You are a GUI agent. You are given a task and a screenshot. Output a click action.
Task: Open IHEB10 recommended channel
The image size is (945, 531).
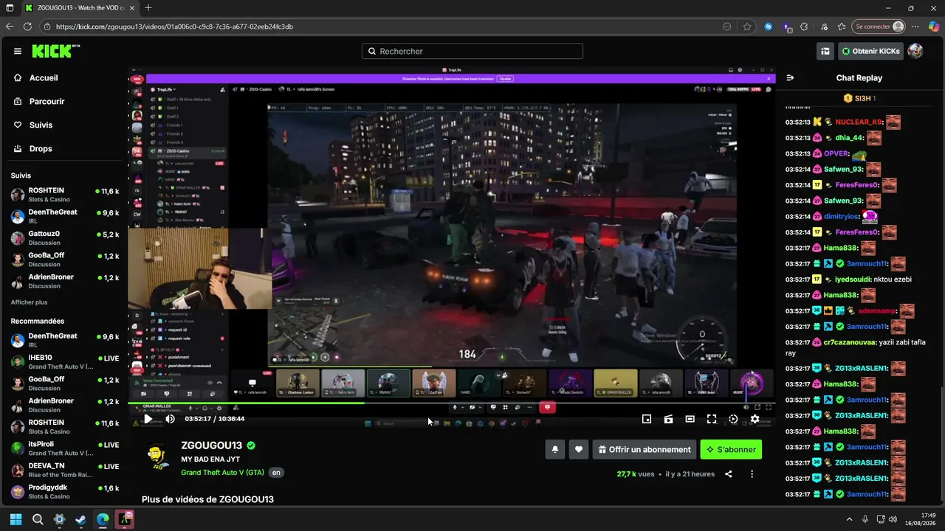coord(64,361)
